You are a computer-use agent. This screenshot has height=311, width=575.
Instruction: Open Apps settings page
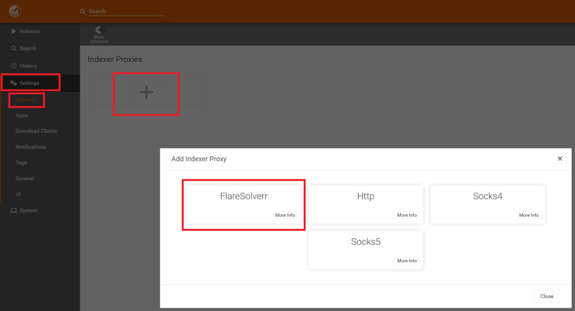tap(22, 115)
